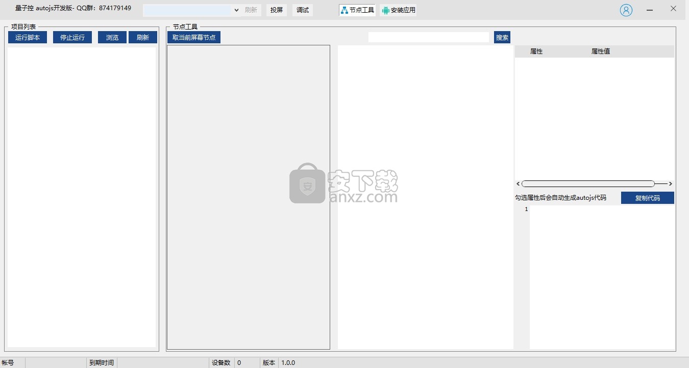
Task: Click the 浏览 browse button
Action: coord(112,37)
